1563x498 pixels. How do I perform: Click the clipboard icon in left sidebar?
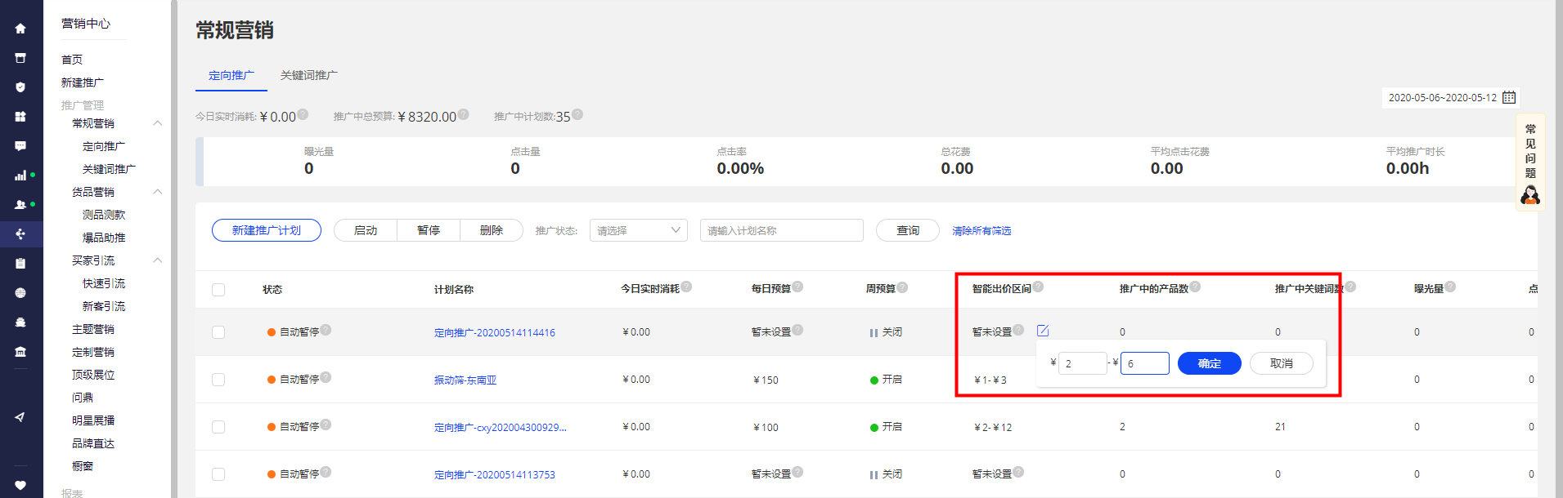20,264
